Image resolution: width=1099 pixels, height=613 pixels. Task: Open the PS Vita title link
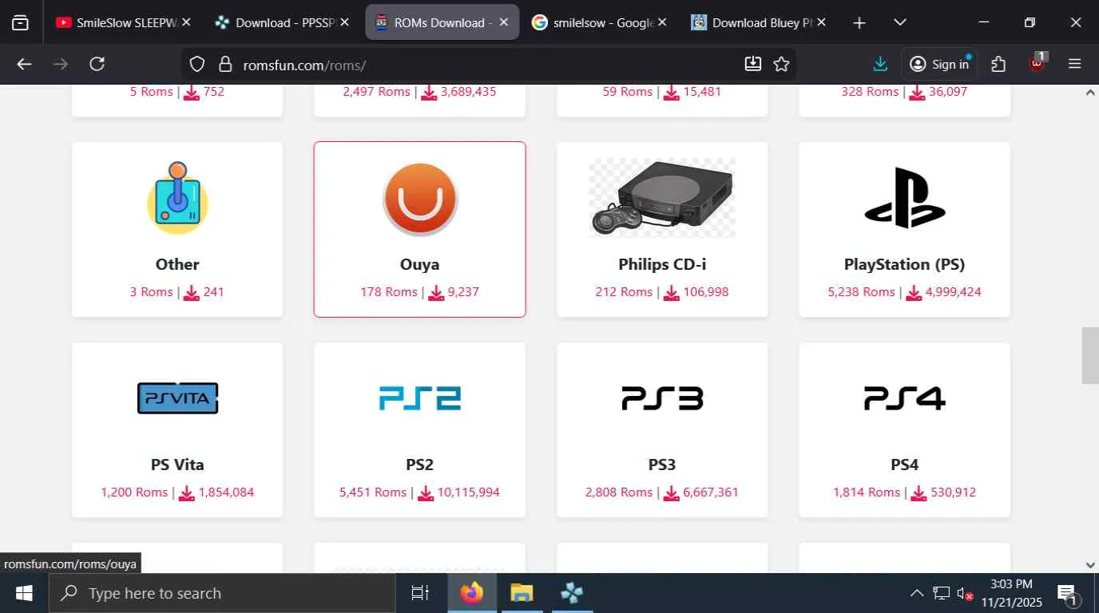click(x=177, y=465)
